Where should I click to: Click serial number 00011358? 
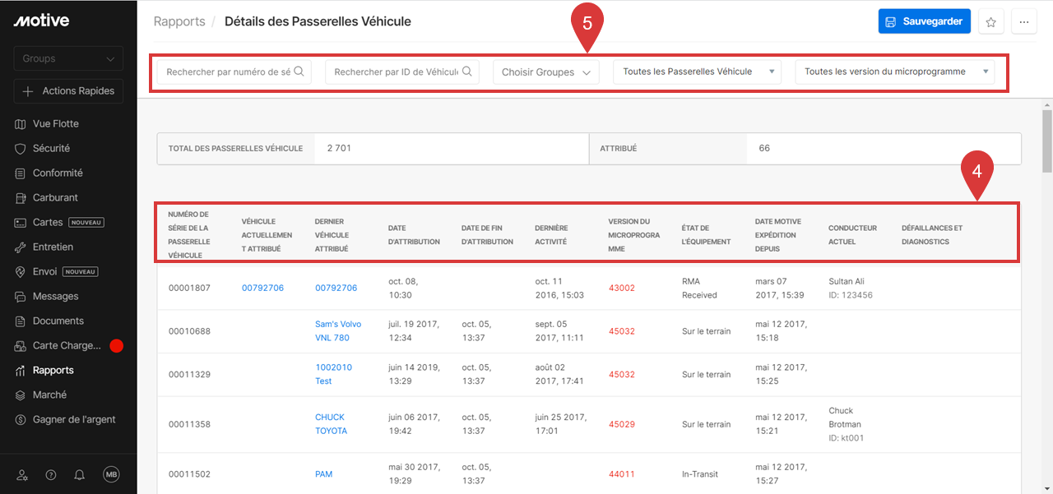(189, 424)
